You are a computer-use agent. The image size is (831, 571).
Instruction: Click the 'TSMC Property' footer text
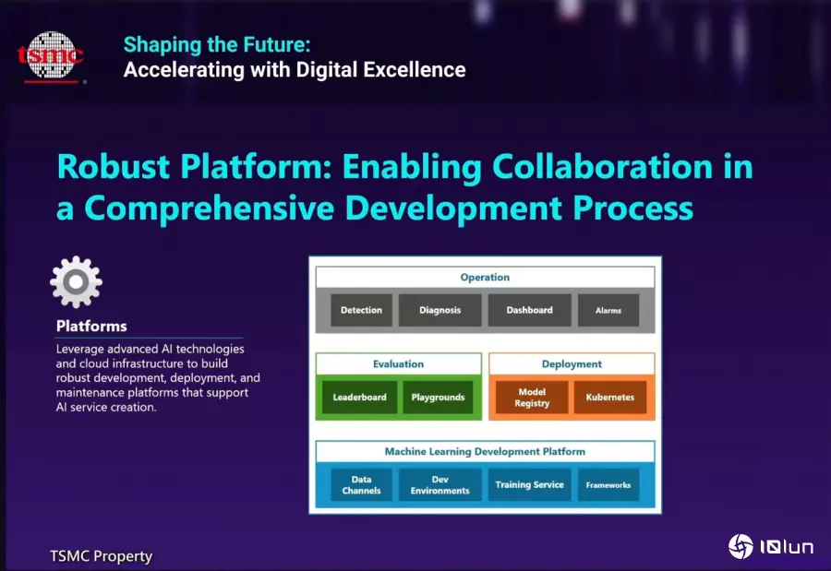(x=102, y=556)
